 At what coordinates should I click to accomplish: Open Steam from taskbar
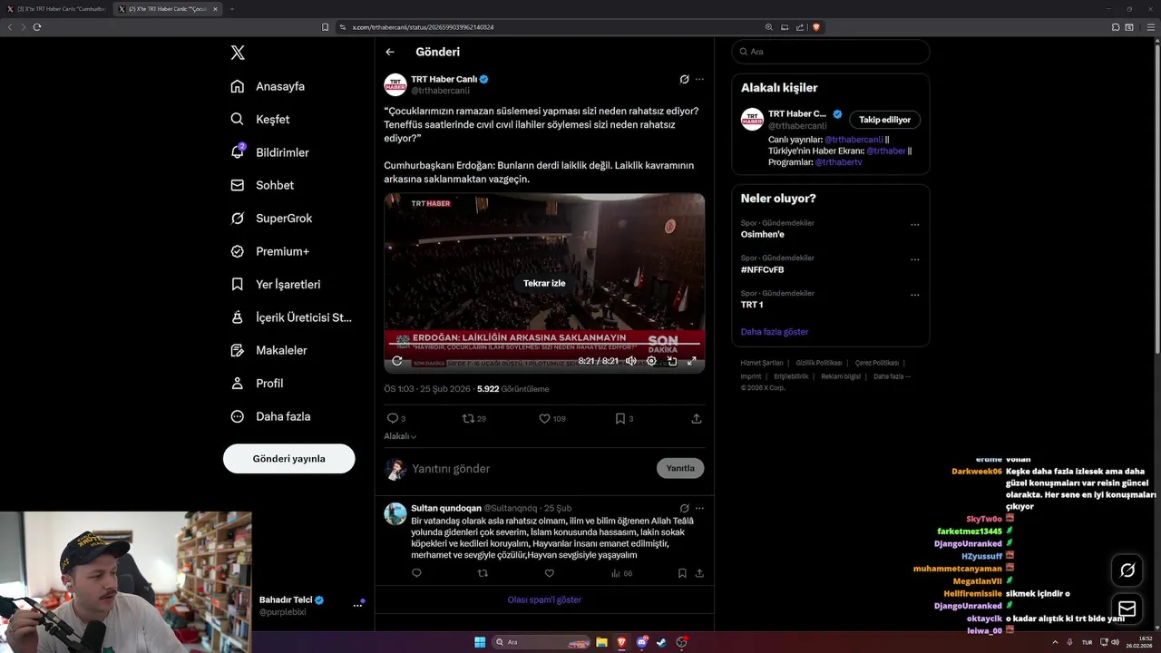coord(662,642)
